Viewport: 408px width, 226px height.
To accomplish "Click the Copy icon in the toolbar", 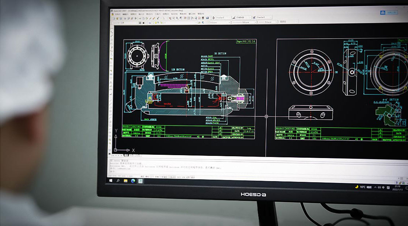I will (x=144, y=19).
